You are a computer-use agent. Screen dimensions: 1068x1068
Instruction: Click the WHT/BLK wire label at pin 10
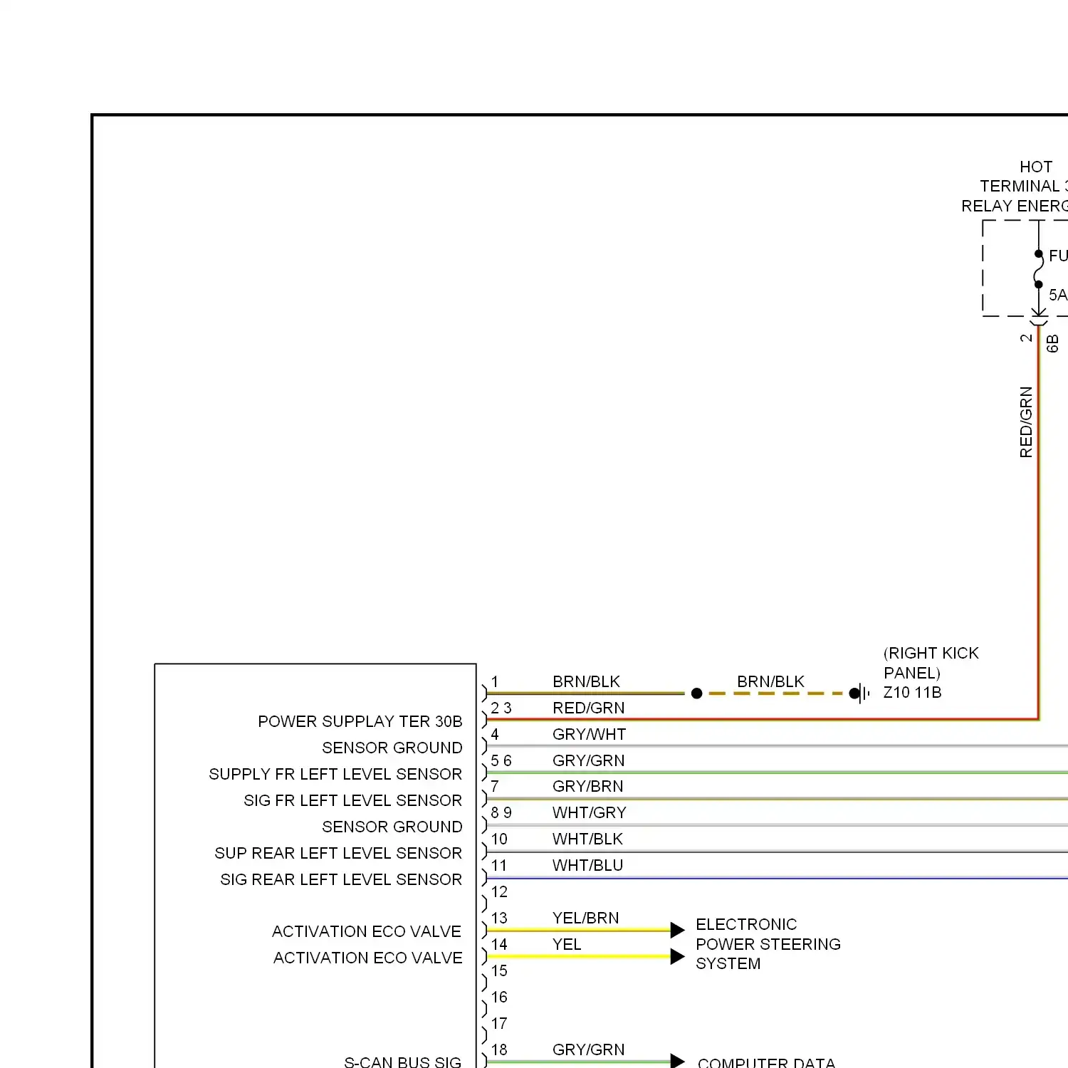587,839
